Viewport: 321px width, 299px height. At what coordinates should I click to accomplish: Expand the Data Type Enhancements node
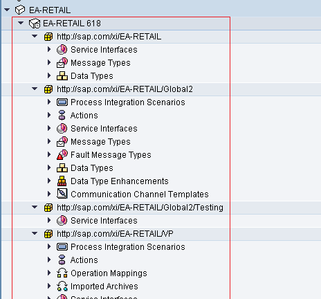49,181
